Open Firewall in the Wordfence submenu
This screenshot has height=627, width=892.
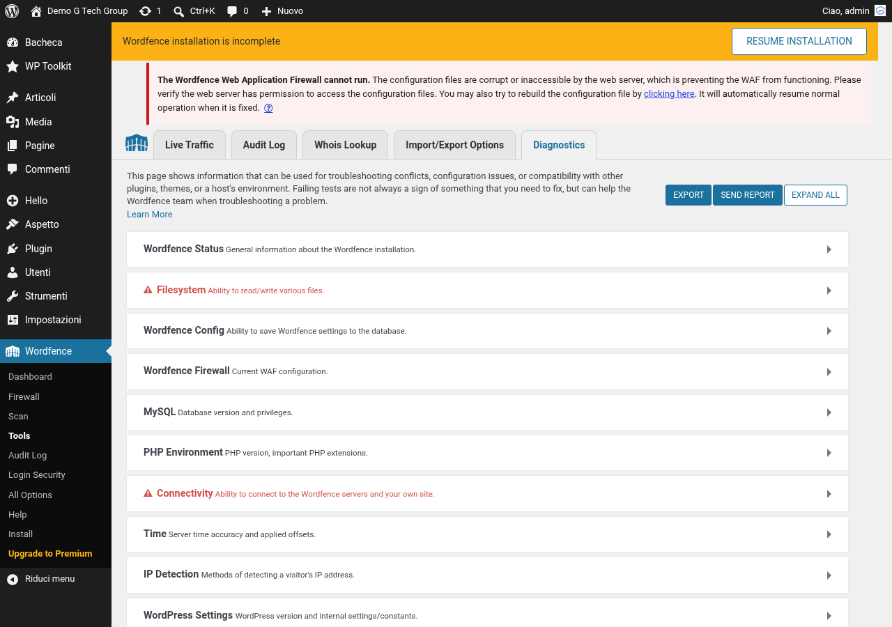pyautogui.click(x=24, y=397)
